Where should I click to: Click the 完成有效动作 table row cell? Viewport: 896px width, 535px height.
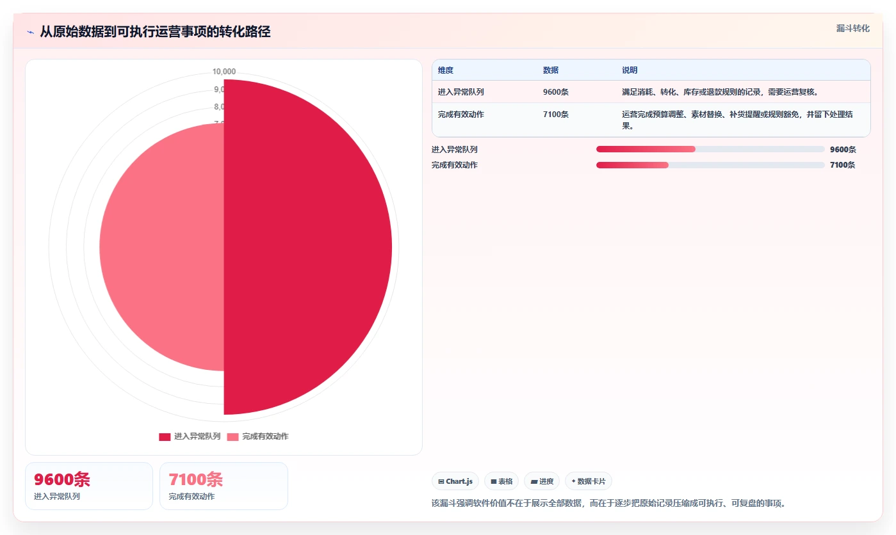coord(460,115)
